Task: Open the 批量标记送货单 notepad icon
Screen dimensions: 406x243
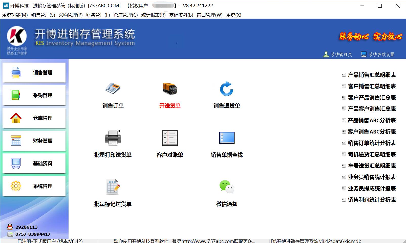Action: 113,187
